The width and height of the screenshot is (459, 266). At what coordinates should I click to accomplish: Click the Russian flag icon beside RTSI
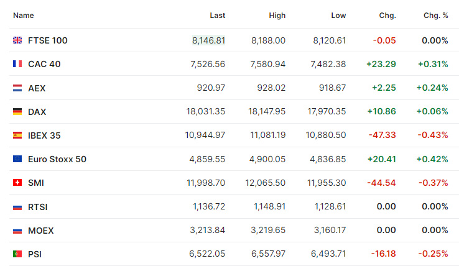pyautogui.click(x=17, y=206)
